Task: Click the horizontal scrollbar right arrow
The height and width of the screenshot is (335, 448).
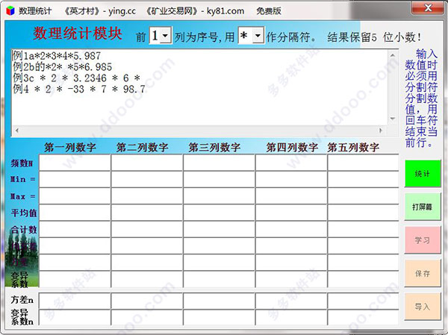Action: click(381, 131)
